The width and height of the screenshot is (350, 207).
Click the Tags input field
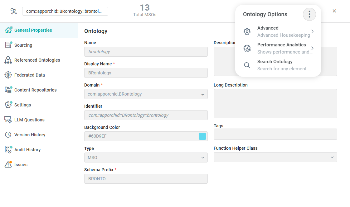pyautogui.click(x=275, y=134)
